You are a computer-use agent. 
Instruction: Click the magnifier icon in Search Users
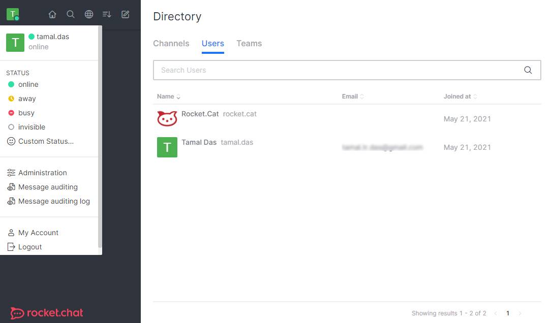pos(528,70)
